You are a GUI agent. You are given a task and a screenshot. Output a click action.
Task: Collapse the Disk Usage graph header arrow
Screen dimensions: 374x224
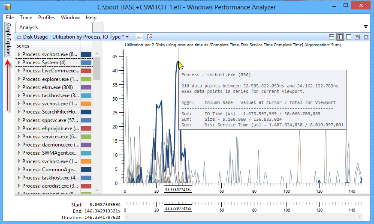(x=19, y=37)
